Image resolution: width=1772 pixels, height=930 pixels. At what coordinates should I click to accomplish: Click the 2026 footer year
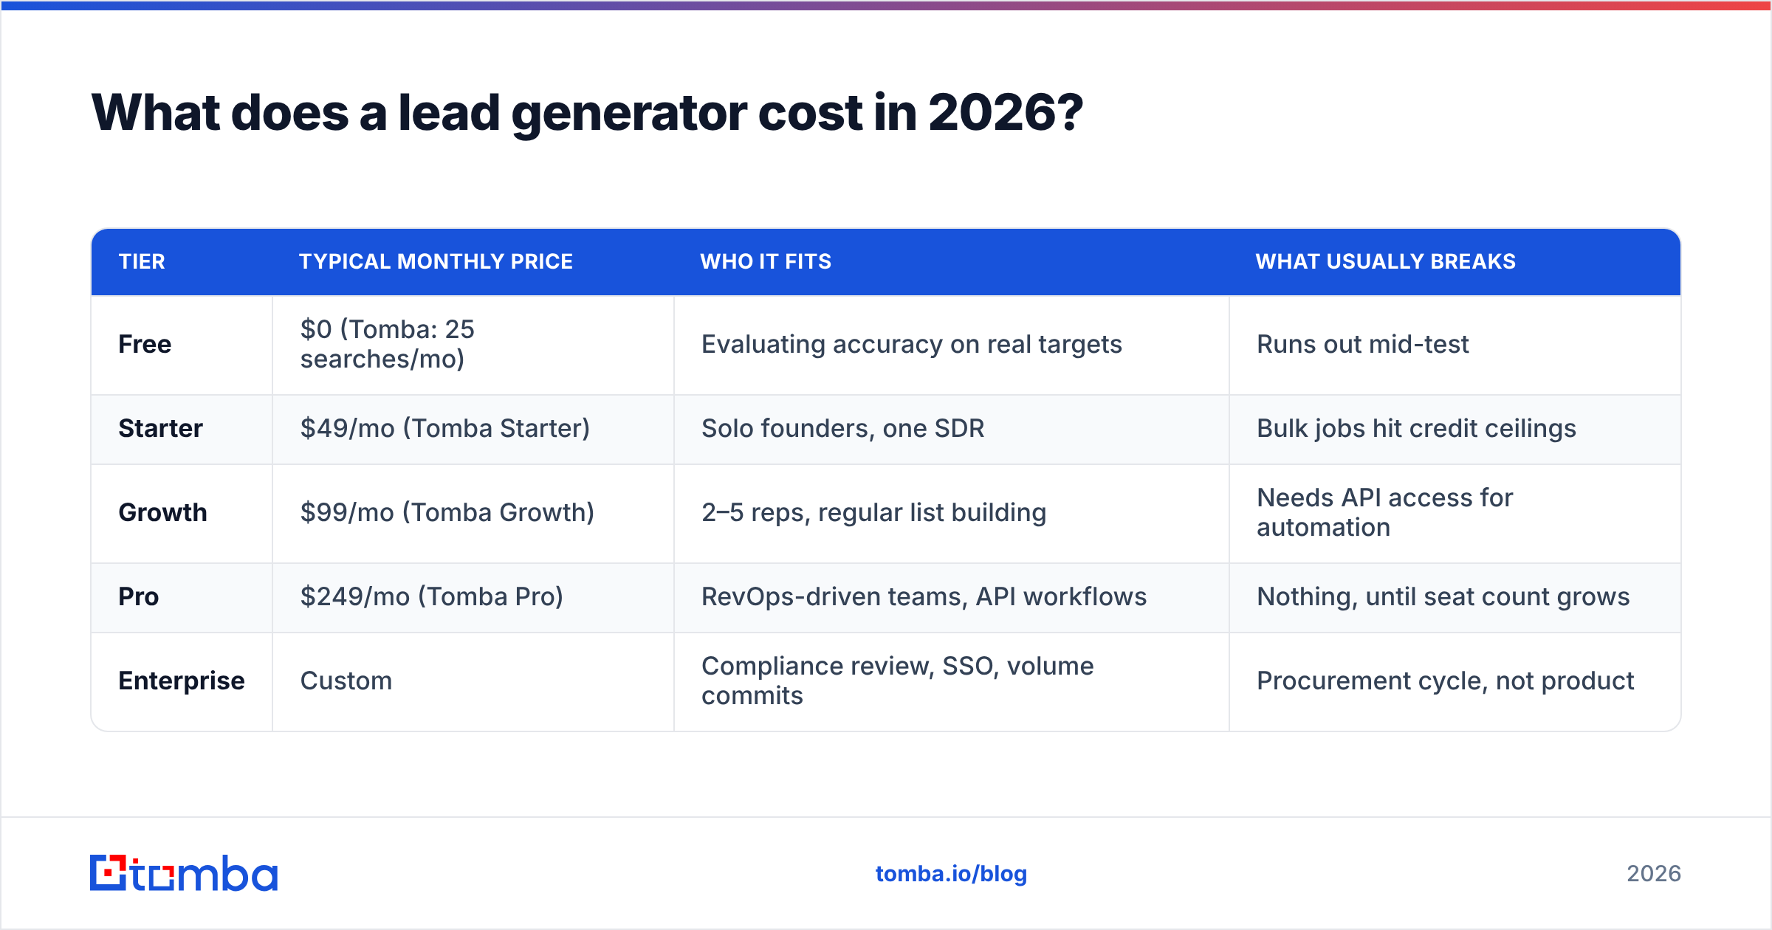click(1654, 874)
